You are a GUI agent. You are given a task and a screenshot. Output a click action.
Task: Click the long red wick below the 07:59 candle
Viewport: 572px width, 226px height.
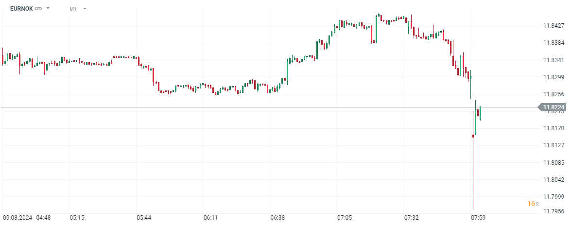tap(473, 175)
